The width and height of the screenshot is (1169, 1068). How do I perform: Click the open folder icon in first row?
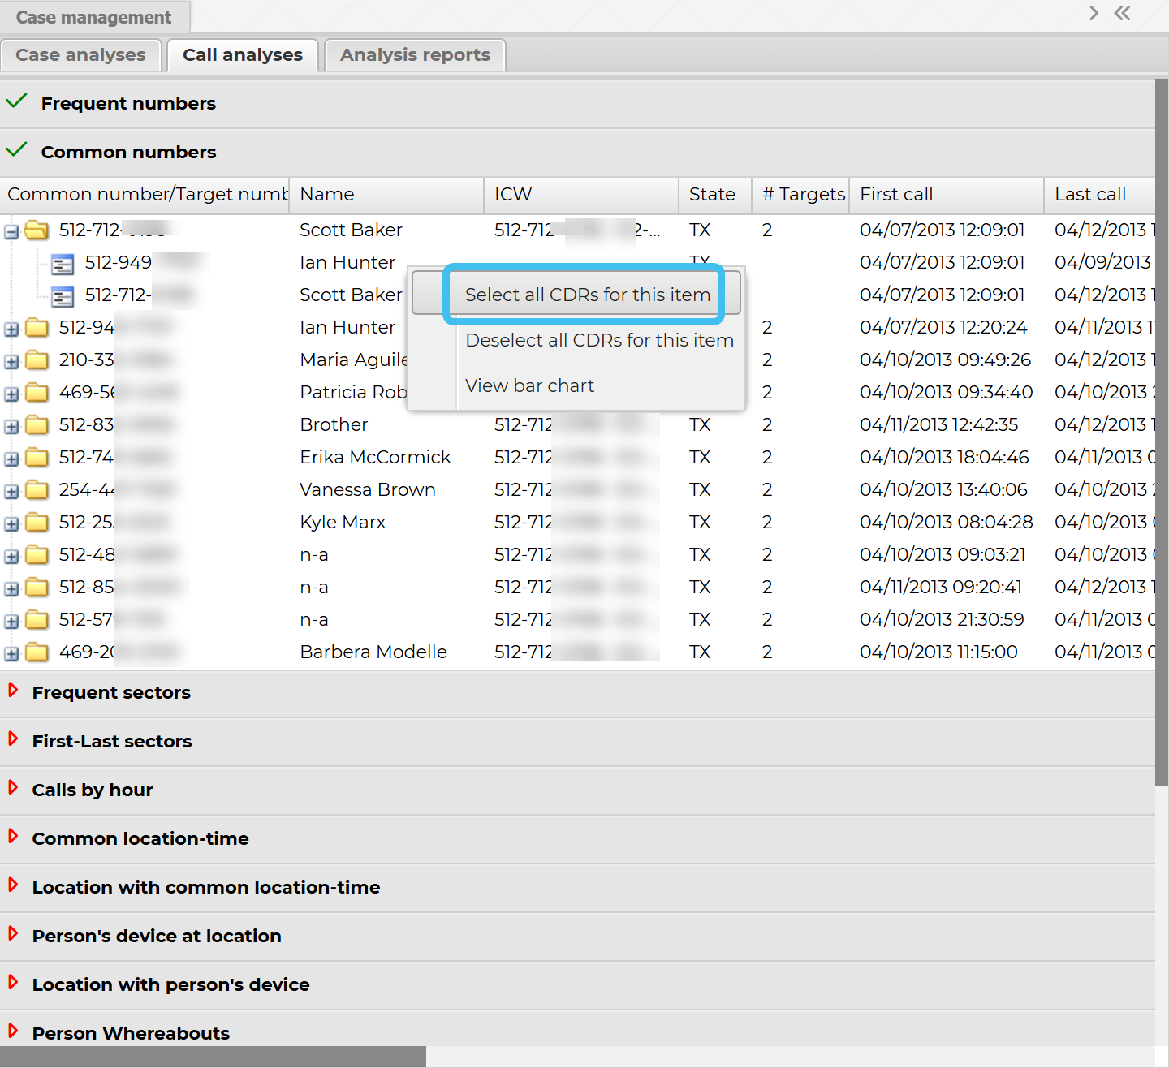(37, 230)
